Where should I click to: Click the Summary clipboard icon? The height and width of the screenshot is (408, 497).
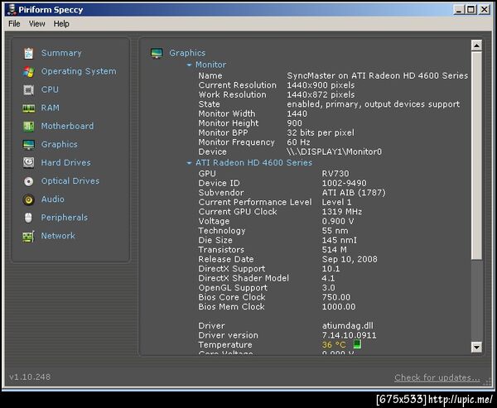coord(28,53)
